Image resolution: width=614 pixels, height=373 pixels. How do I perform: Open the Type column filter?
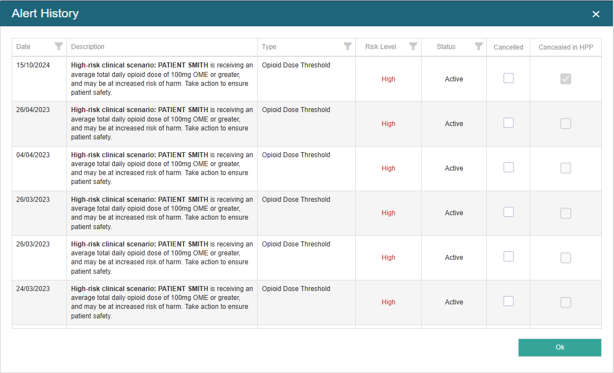pyautogui.click(x=347, y=47)
